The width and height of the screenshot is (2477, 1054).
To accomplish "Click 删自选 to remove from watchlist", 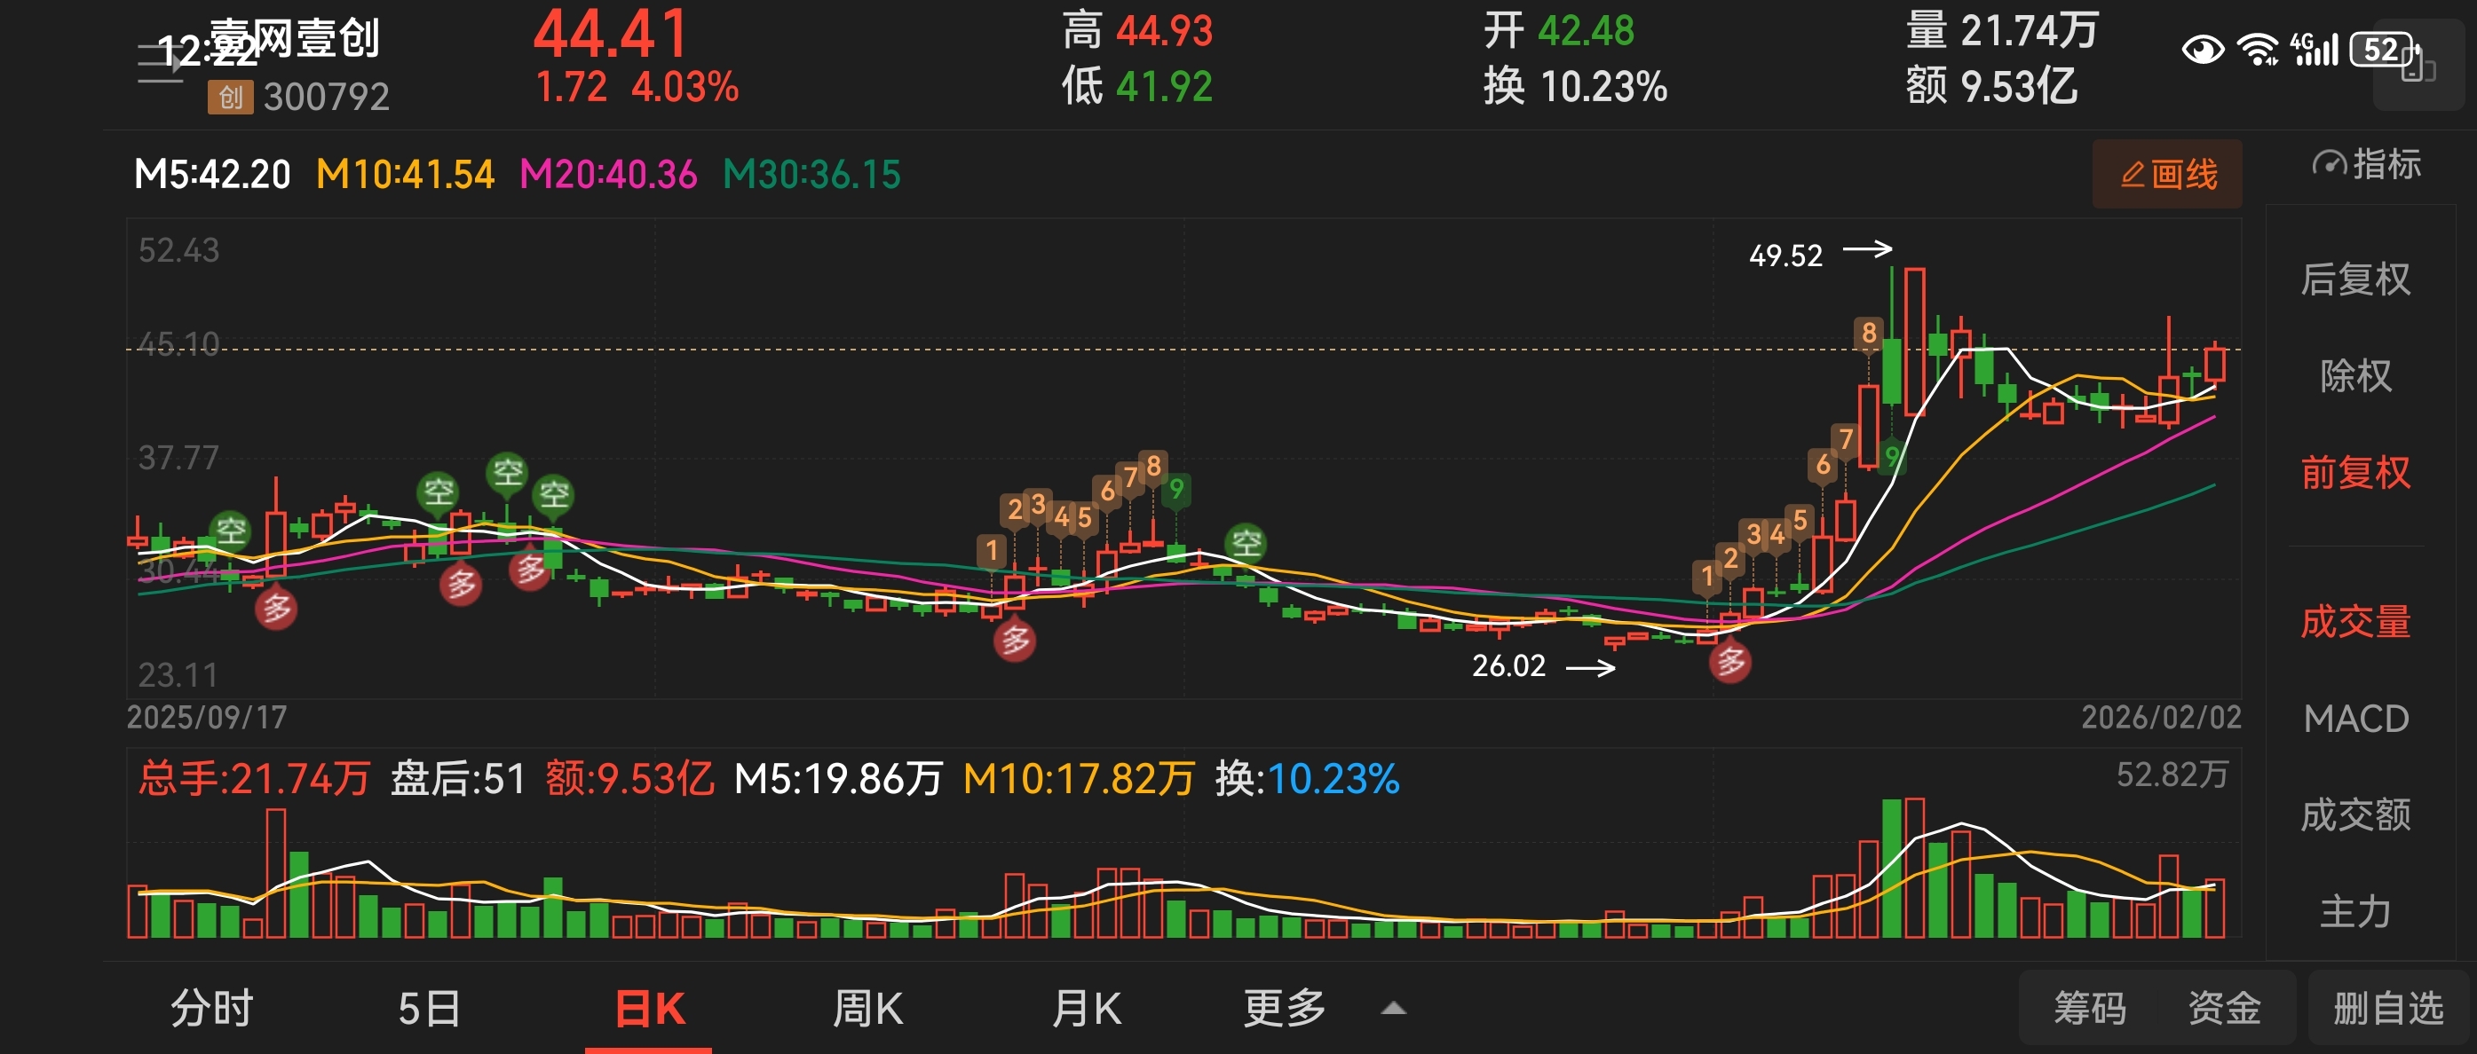I will pos(2388,1009).
